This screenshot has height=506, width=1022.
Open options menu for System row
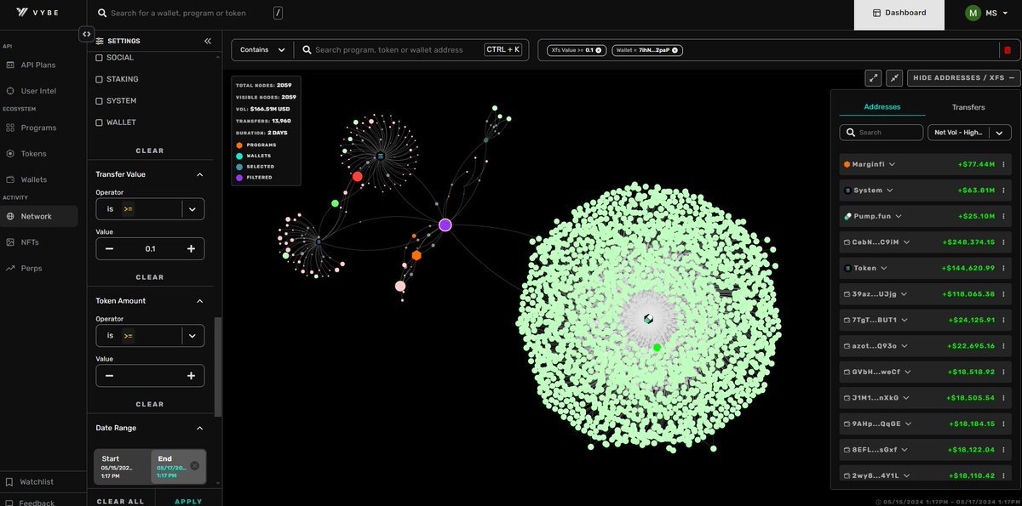click(1003, 190)
